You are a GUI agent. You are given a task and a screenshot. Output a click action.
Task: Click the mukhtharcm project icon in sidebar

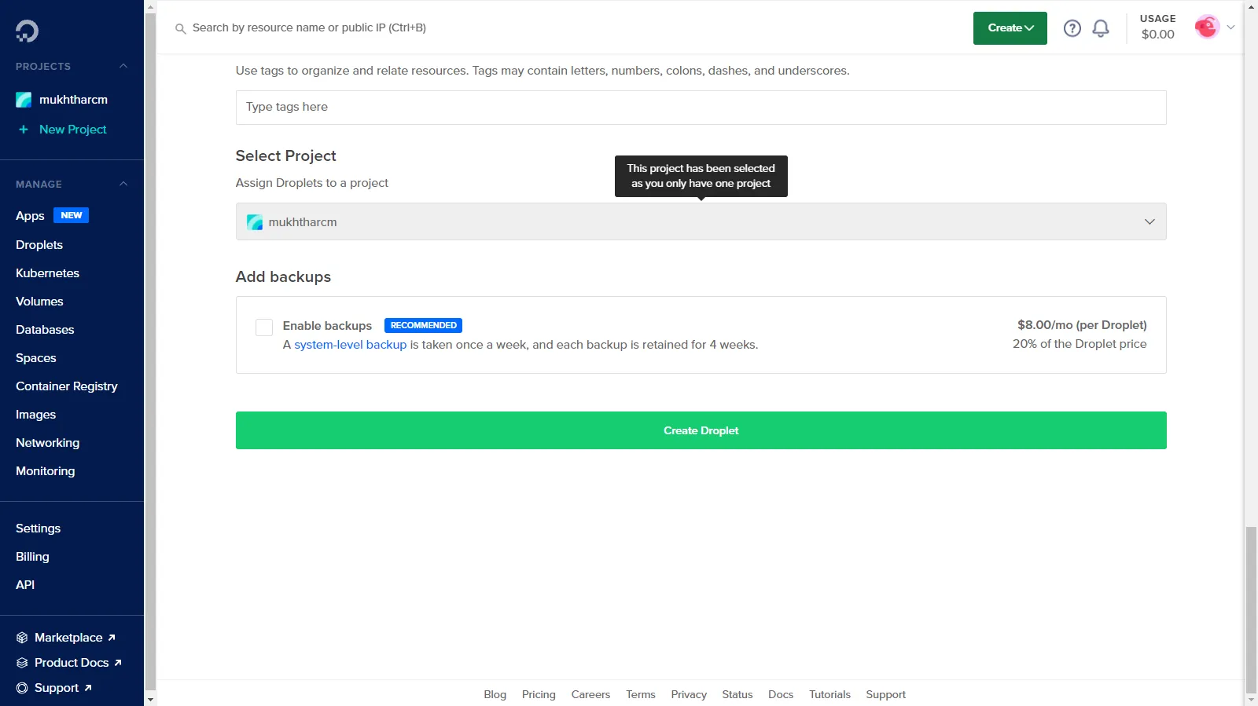24,100
